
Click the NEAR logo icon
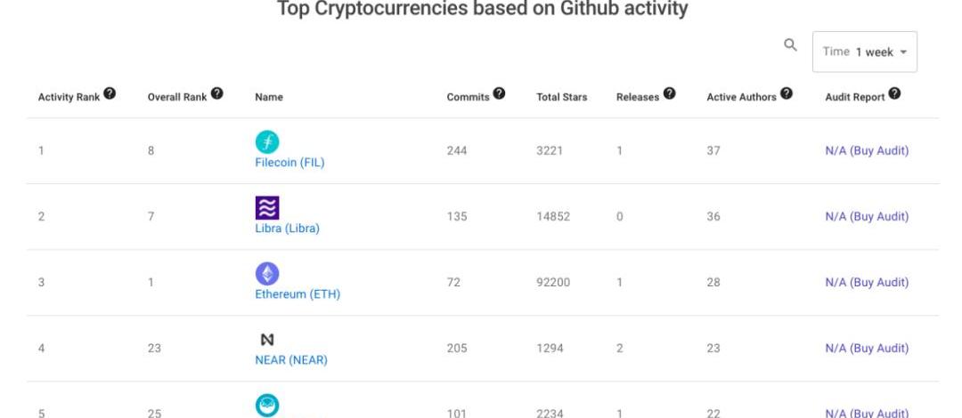coord(266,340)
